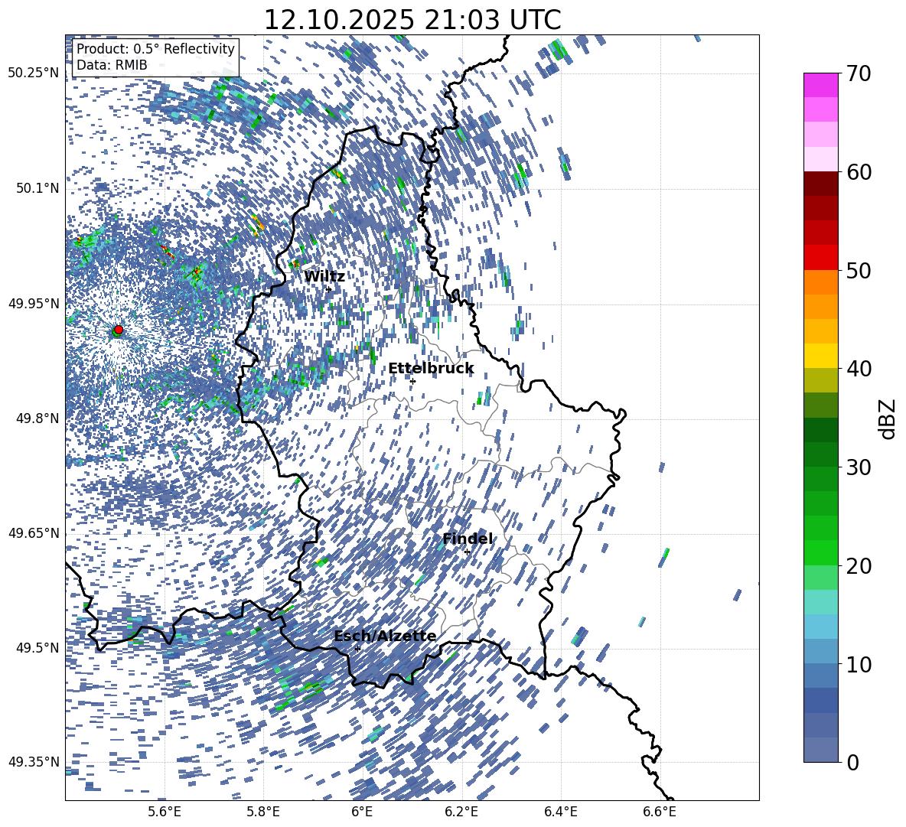Click the colorbar tick label 40
This screenshot has height=827, width=906.
859,369
